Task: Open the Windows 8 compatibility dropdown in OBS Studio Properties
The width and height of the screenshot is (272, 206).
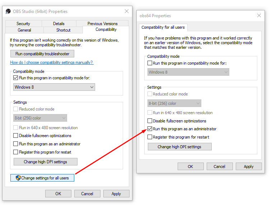Action: (54, 87)
